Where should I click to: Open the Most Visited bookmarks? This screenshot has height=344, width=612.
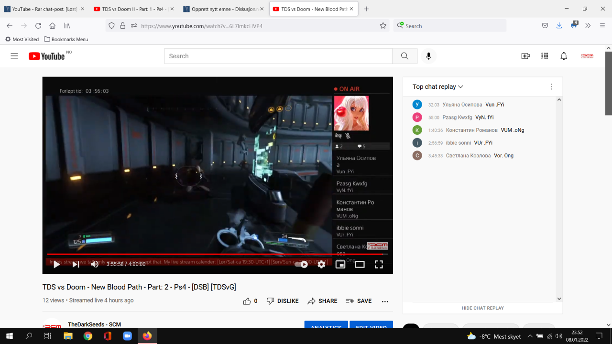[22, 39]
